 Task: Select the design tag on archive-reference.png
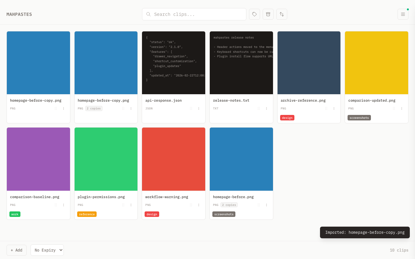click(x=287, y=118)
